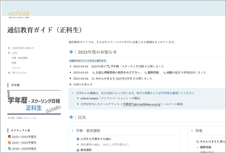Expand 単位修得の流れ、みなし入学年度など toggle
Image resolution: width=226 pixels, height=153 pixels.
pyautogui.click(x=78, y=144)
